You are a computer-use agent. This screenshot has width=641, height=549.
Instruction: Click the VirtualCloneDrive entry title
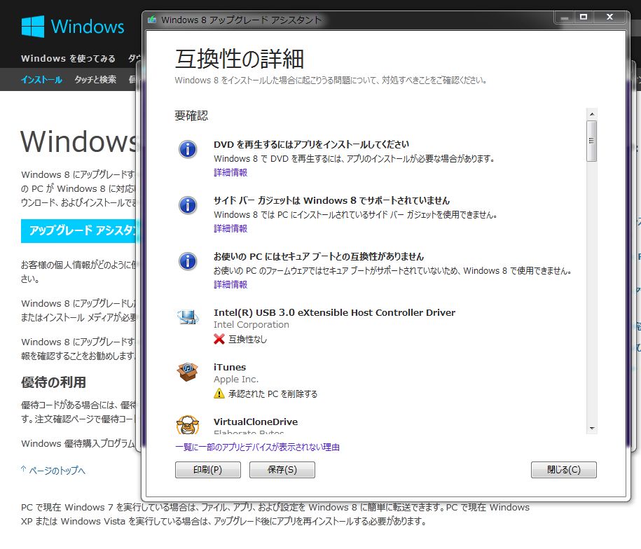pos(256,422)
